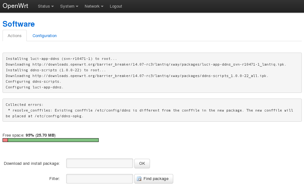The image size is (304, 187).
Task: Click the Free space 95% label
Action: [x=29, y=135]
